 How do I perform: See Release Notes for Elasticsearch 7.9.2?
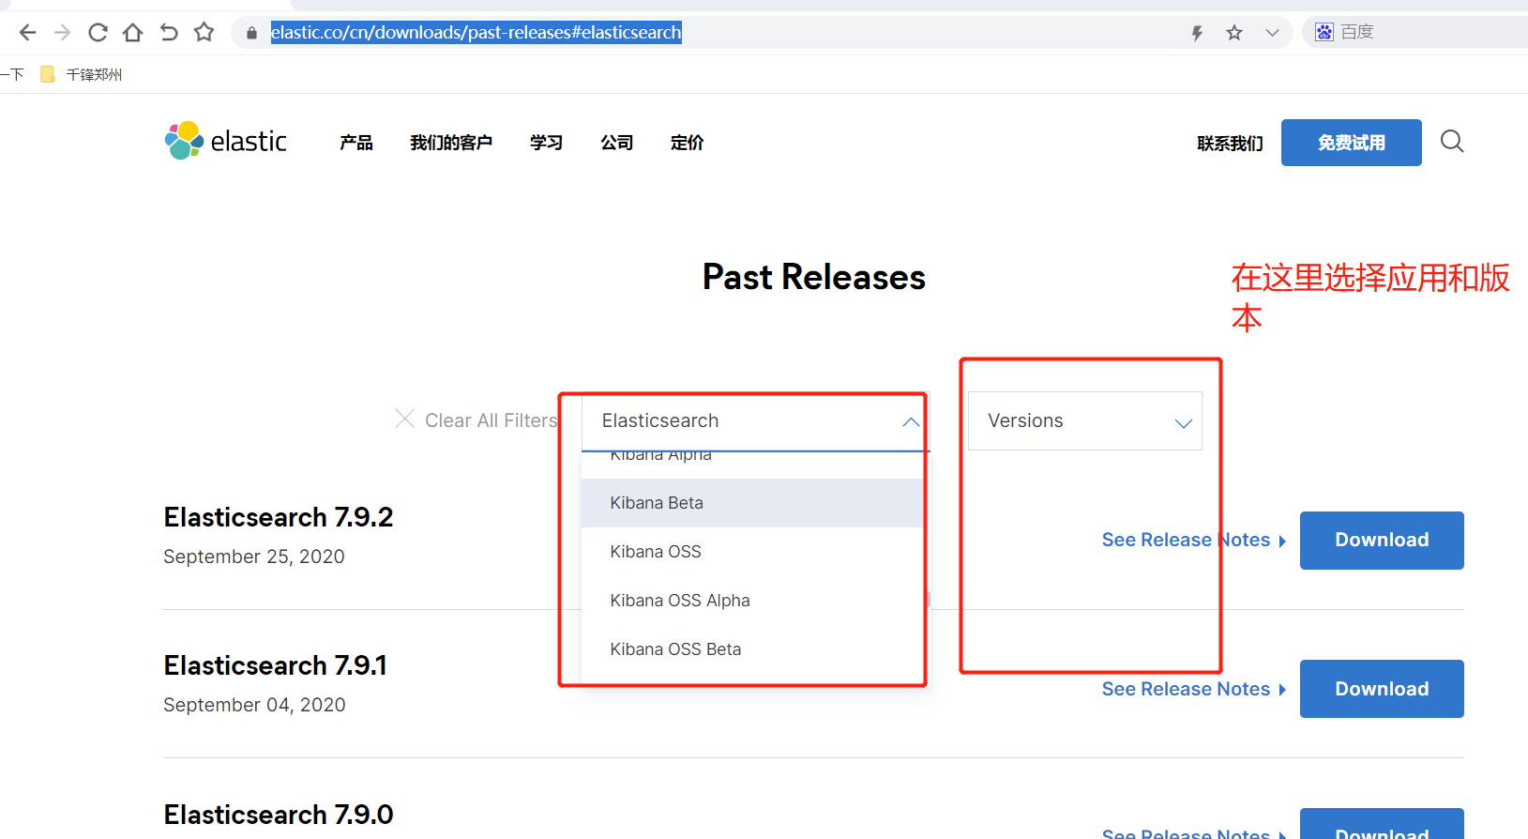click(1194, 540)
